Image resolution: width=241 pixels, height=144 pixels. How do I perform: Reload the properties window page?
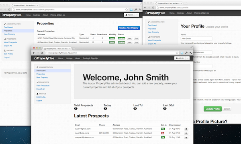(9, 10)
